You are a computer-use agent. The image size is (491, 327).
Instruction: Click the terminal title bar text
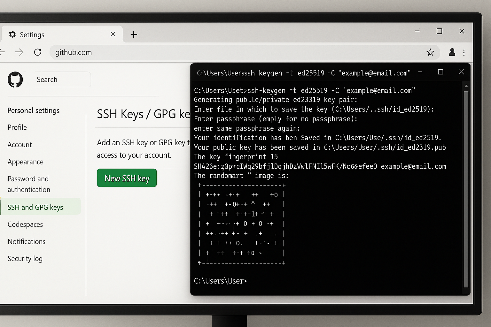pos(303,73)
